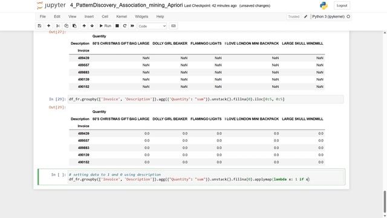The width and height of the screenshot is (387, 218).
Task: Cut the selected cells
Action: (58, 26)
